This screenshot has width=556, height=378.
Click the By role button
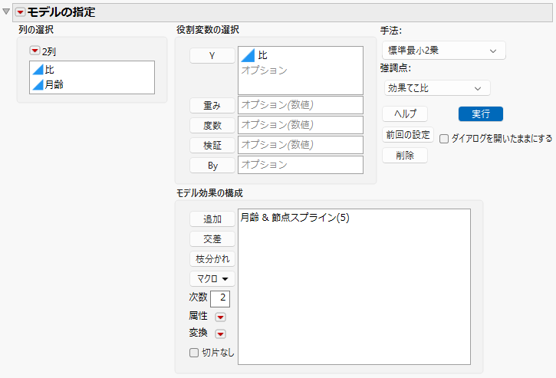(x=212, y=166)
